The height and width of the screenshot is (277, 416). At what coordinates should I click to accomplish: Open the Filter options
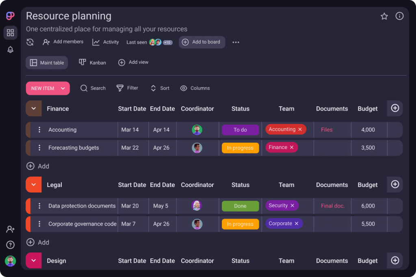120,88
